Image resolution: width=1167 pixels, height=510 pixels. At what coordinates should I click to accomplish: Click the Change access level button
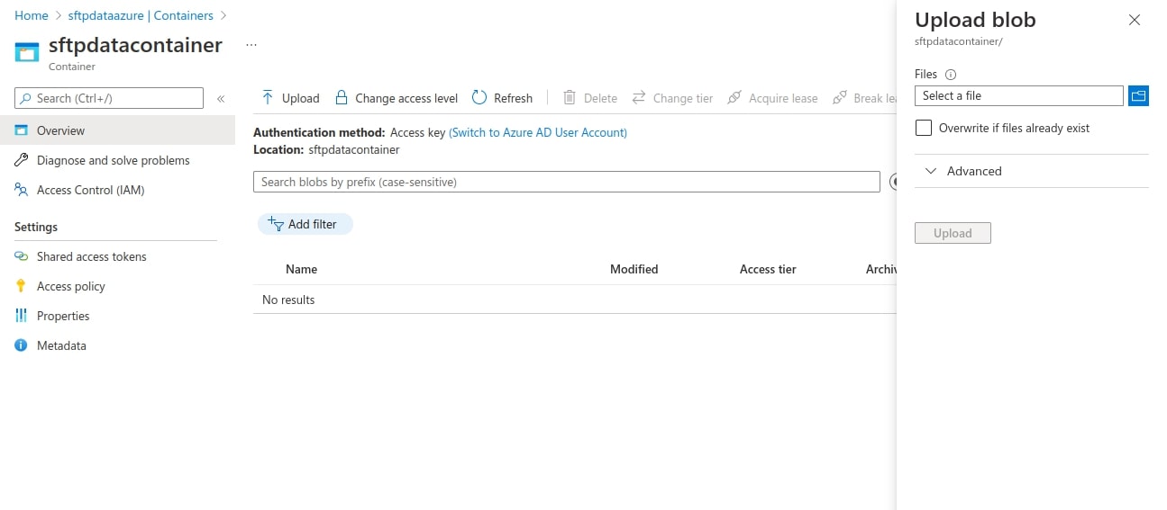396,98
